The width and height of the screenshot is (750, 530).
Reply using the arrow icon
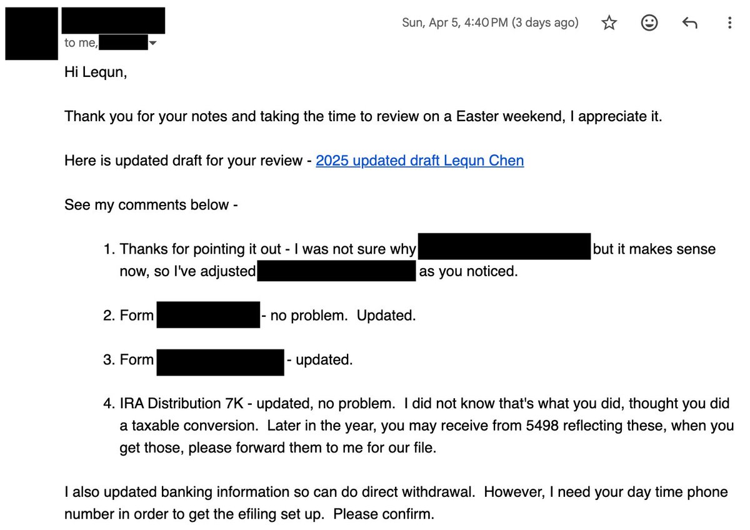pos(689,23)
